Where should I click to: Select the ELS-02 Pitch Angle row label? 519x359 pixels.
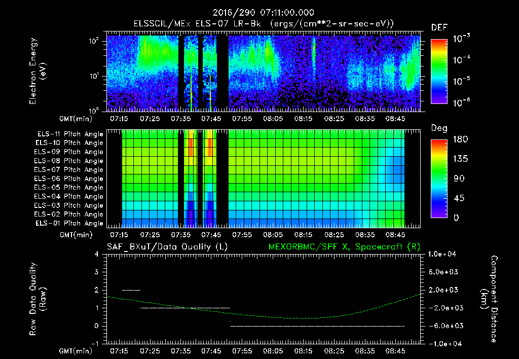click(x=69, y=214)
